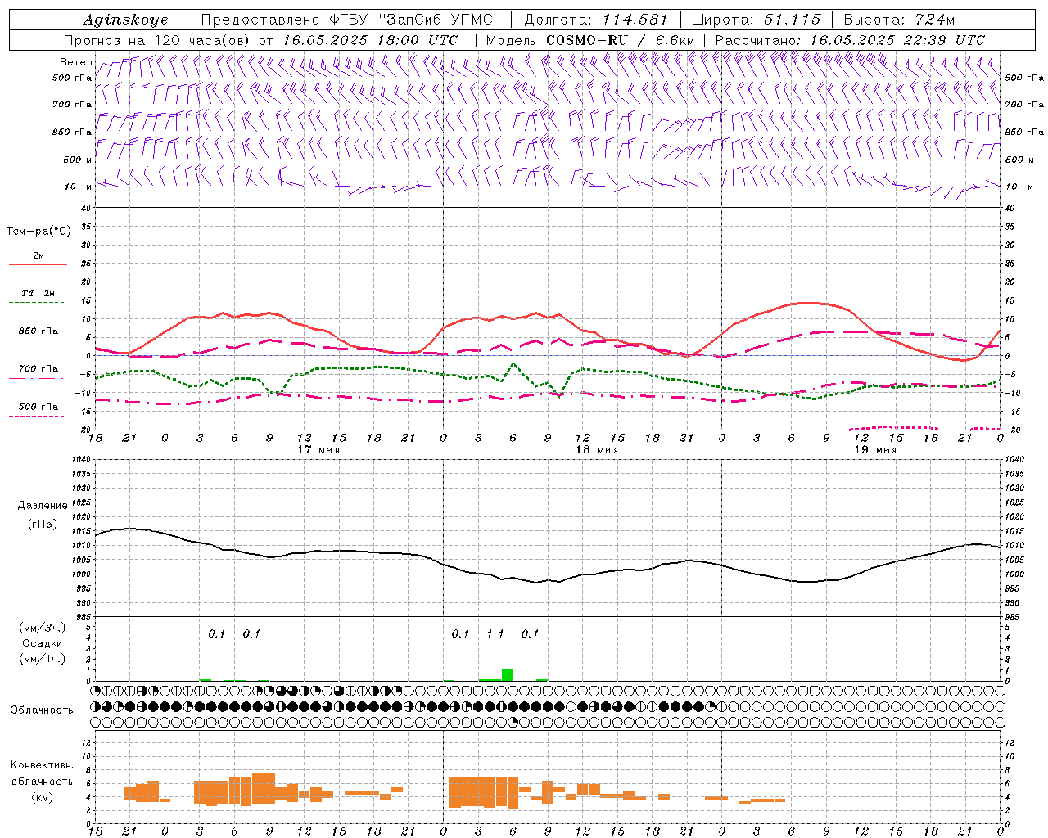Click the partly filled circle in lowest cloud row

(x=513, y=722)
